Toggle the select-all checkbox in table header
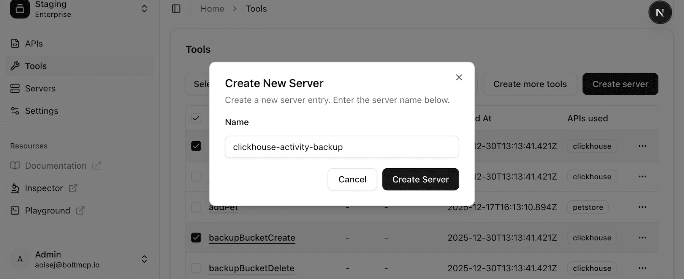The height and width of the screenshot is (279, 684). [196, 118]
